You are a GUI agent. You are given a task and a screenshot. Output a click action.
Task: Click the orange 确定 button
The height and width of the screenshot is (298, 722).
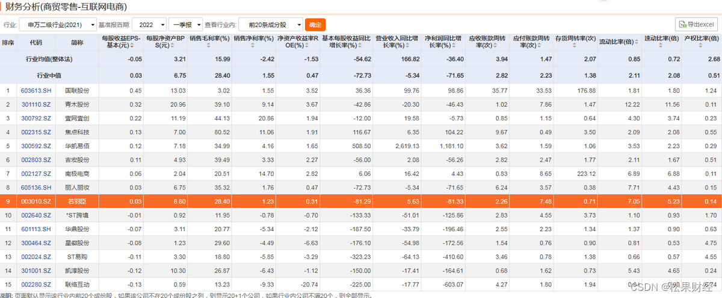pos(315,25)
